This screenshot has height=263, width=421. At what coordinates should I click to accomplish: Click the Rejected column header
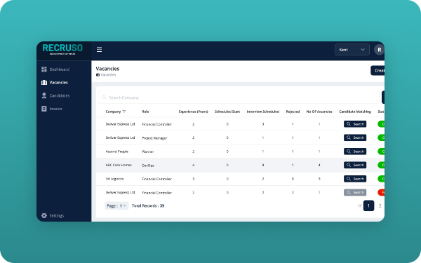pos(293,112)
